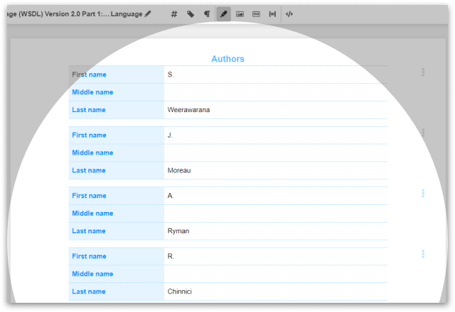Open the three-dot menu for author Moreau
The image size is (455, 312).
point(423,133)
